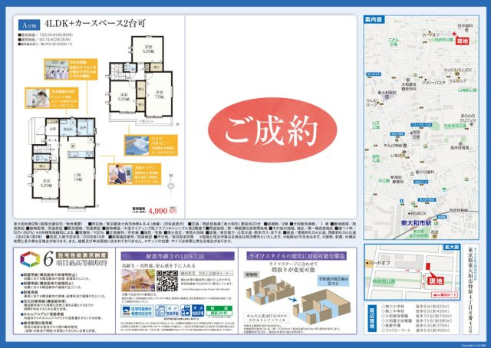The image size is (491, 348).
Task: Click 市民会館 on the guide map
Action: (416, 135)
